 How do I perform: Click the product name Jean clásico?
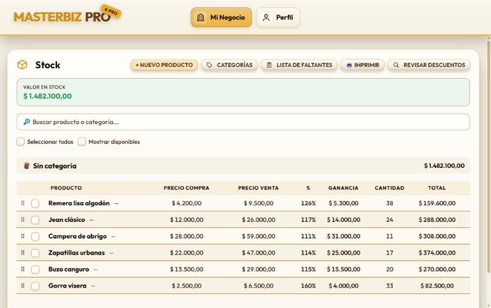[x=67, y=220]
